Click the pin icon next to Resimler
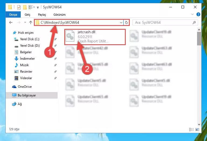The image size is (207, 141). click(x=55, y=72)
